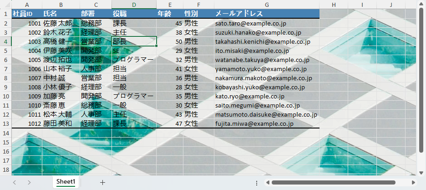Select column A header

tap(27, 5)
